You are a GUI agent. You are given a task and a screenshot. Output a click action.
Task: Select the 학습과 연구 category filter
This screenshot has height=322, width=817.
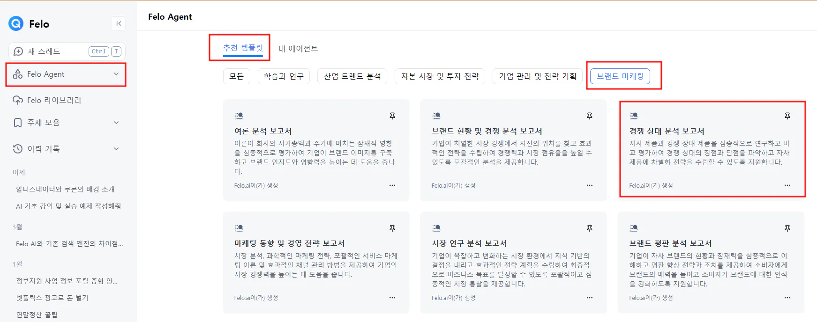284,76
